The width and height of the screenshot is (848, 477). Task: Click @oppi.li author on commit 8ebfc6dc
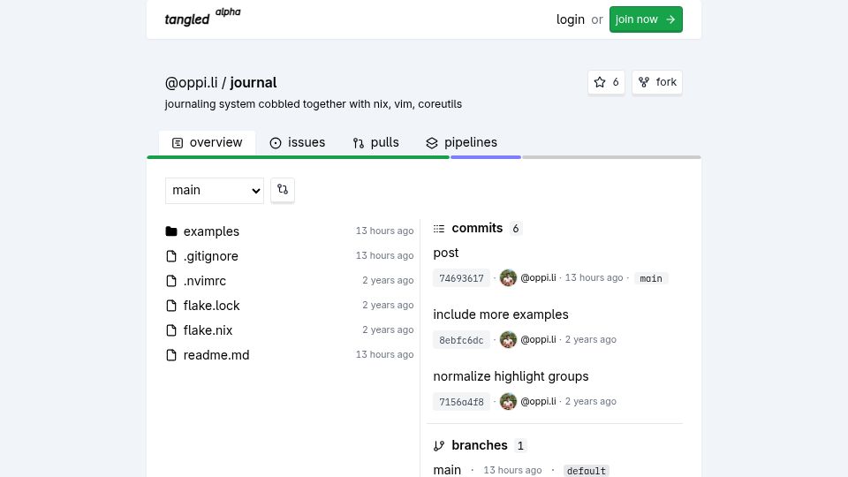[x=538, y=339]
